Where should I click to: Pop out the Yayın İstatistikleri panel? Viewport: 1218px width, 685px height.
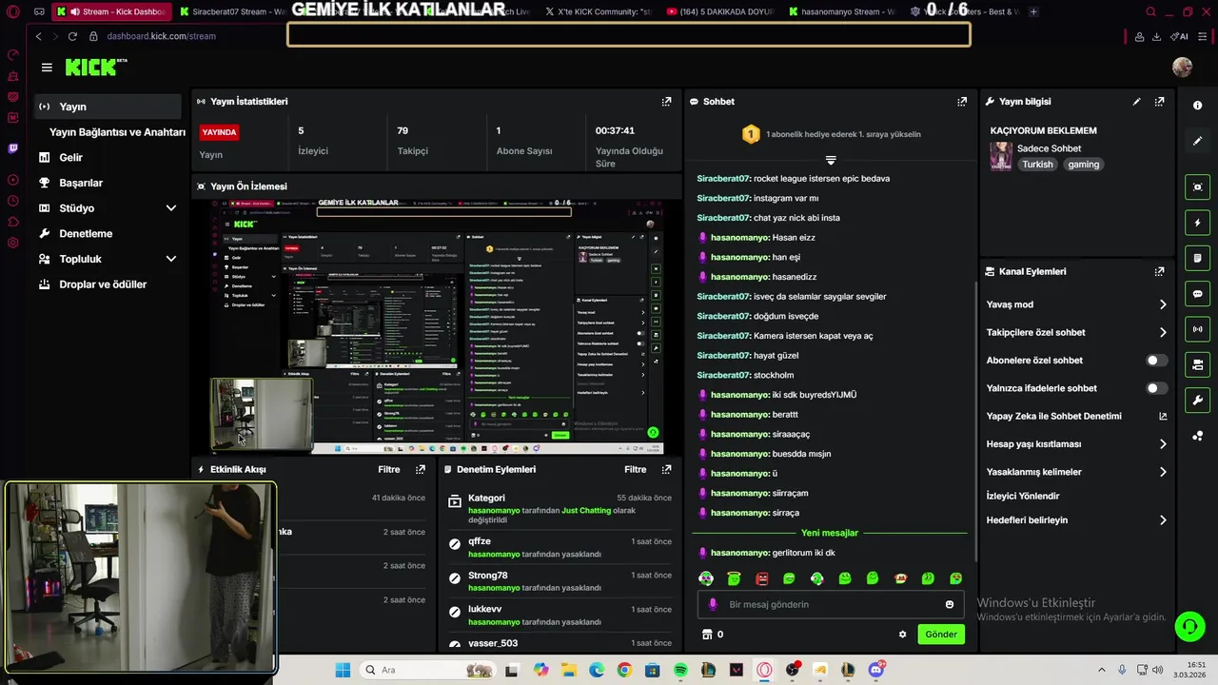click(666, 101)
